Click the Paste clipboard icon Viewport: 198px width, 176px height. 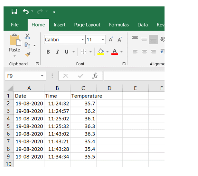click(x=14, y=40)
